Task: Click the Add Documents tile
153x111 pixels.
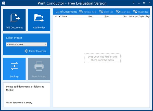Action: 14,20
